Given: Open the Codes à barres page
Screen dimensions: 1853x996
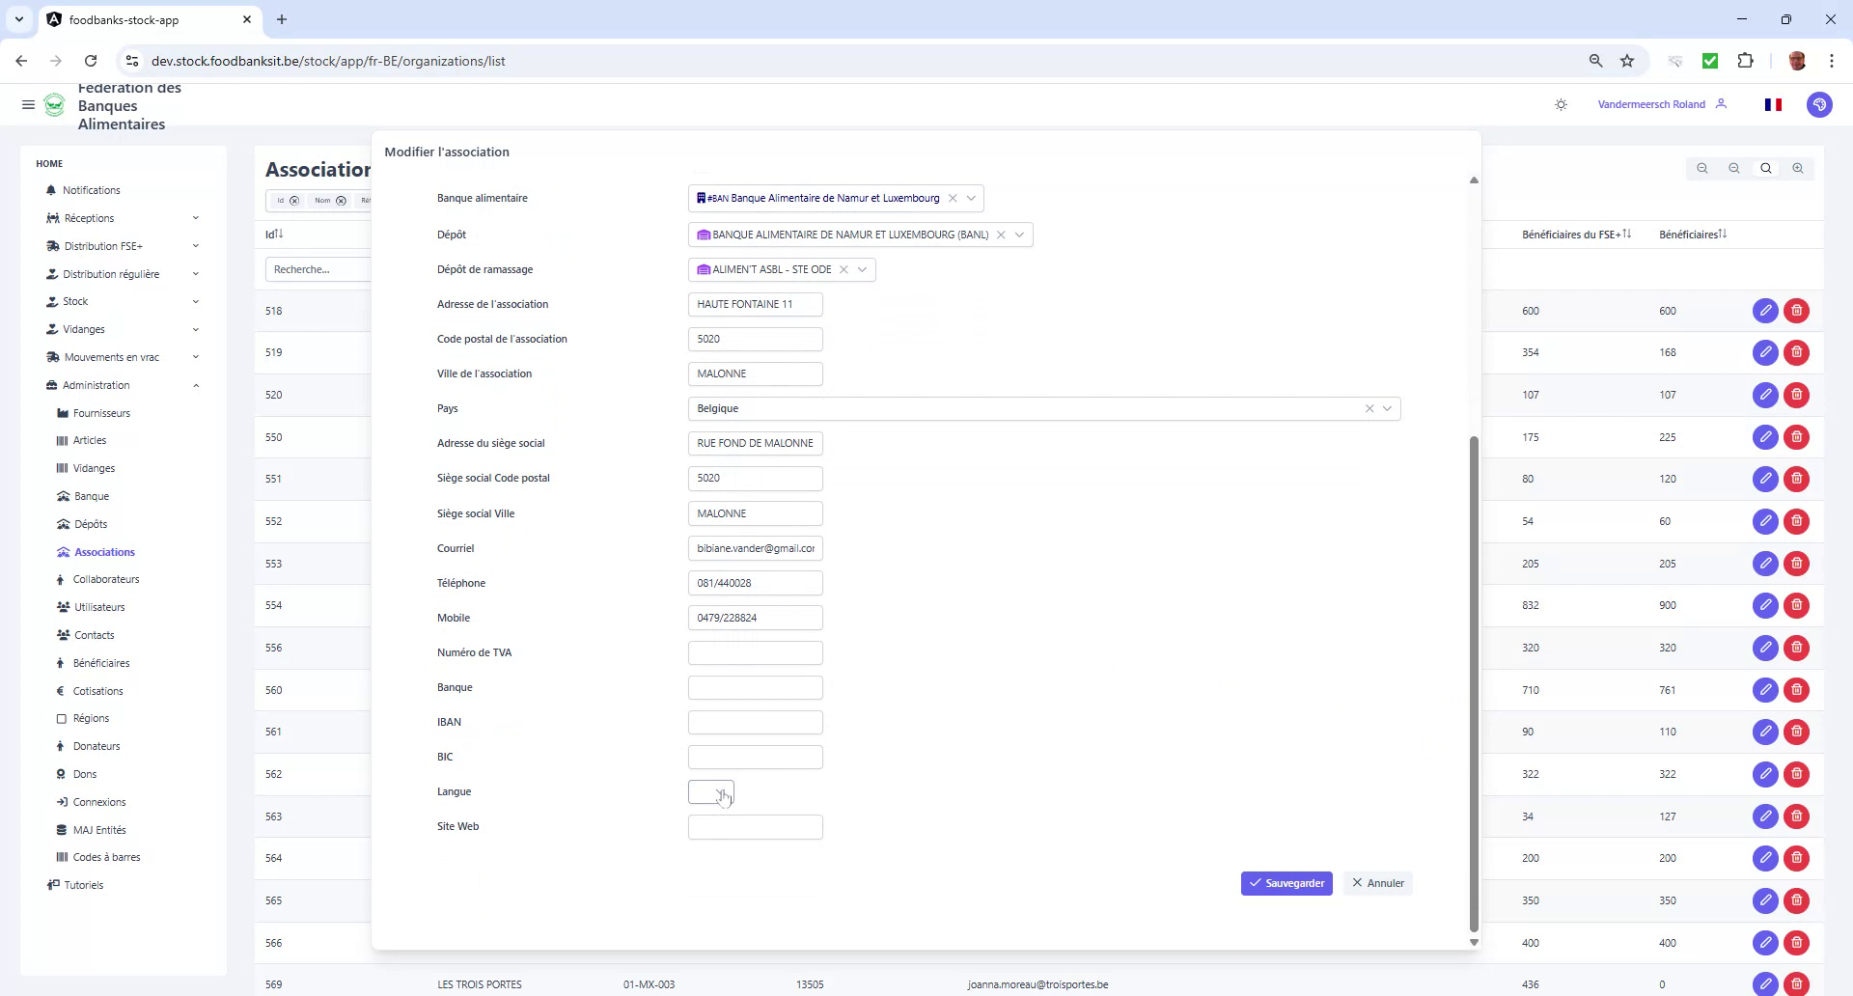Looking at the screenshot, I should click(x=107, y=857).
